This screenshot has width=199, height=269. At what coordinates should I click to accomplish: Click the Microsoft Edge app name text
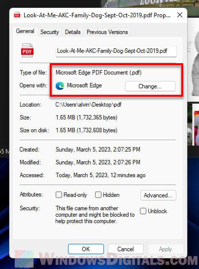pyautogui.click(x=84, y=85)
